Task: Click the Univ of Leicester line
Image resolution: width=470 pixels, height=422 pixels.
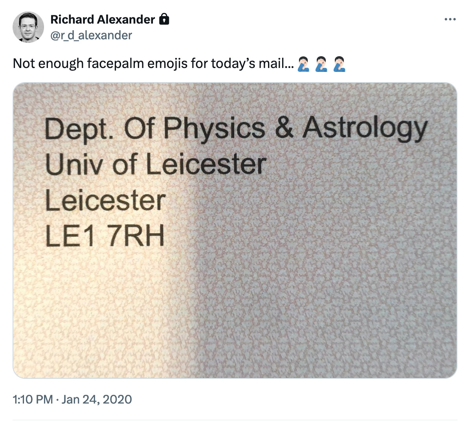Action: tap(156, 164)
